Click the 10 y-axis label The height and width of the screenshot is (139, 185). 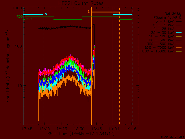[x=20, y=86]
